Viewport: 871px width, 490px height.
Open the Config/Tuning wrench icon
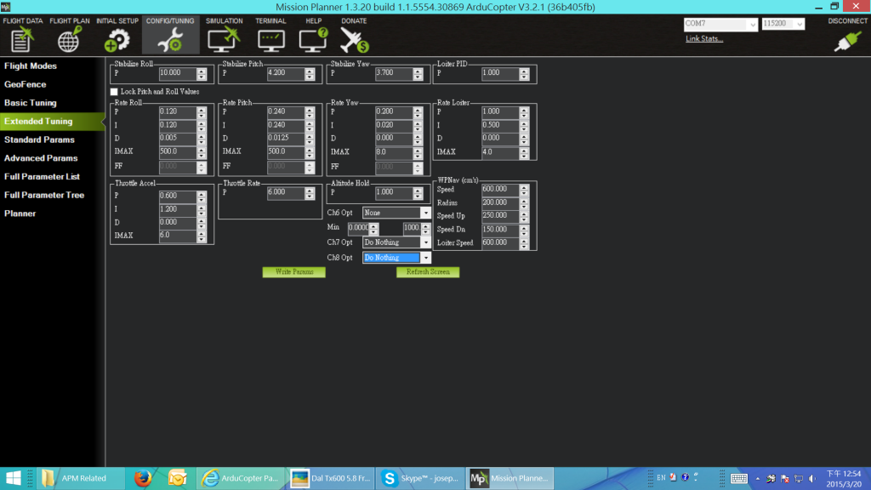[x=170, y=40]
